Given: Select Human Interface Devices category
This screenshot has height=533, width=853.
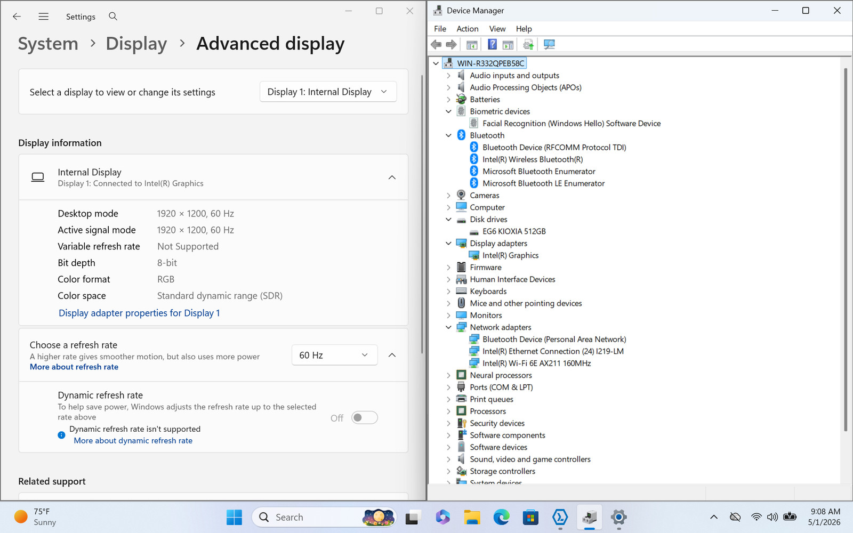Looking at the screenshot, I should 512,279.
